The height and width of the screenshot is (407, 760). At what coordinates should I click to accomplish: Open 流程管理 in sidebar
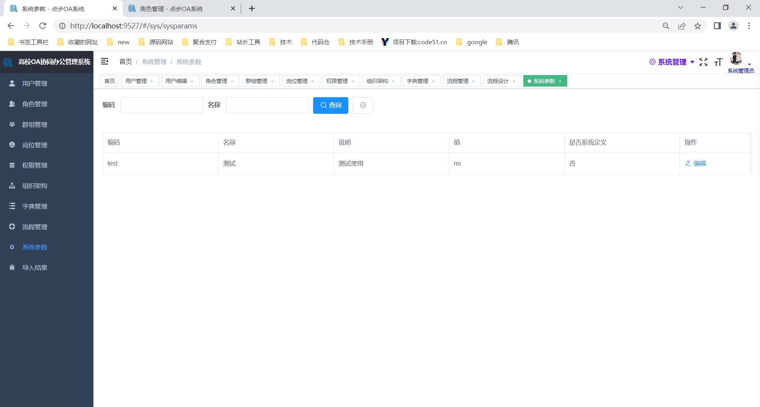pos(47,227)
